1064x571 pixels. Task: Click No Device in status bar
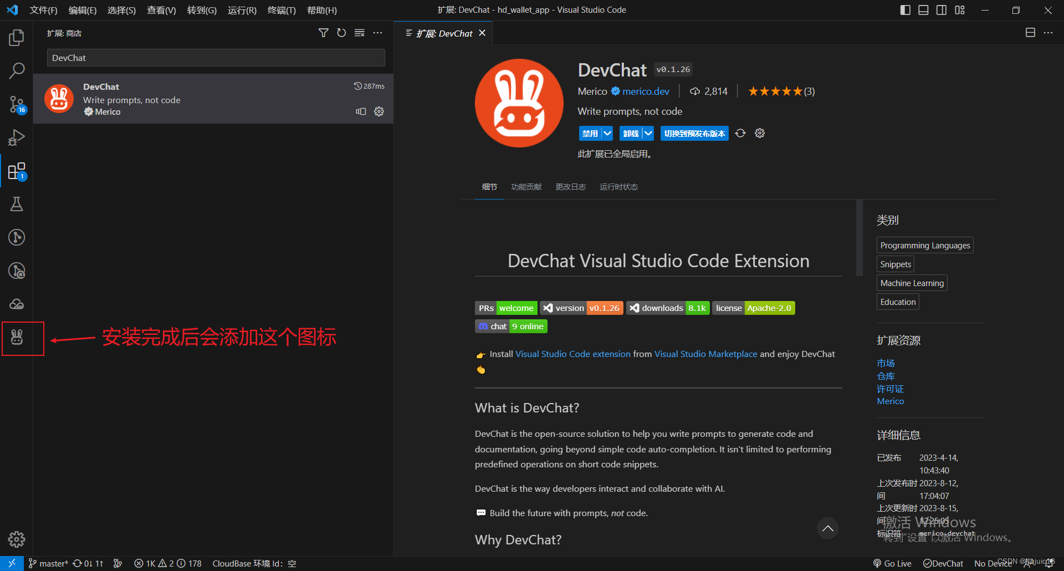pos(993,563)
